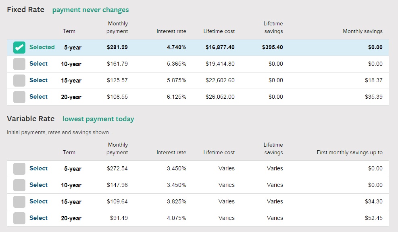Image resolution: width=398 pixels, height=232 pixels.
Task: Click the 3.825% variable interest rate
Action: coord(177,201)
